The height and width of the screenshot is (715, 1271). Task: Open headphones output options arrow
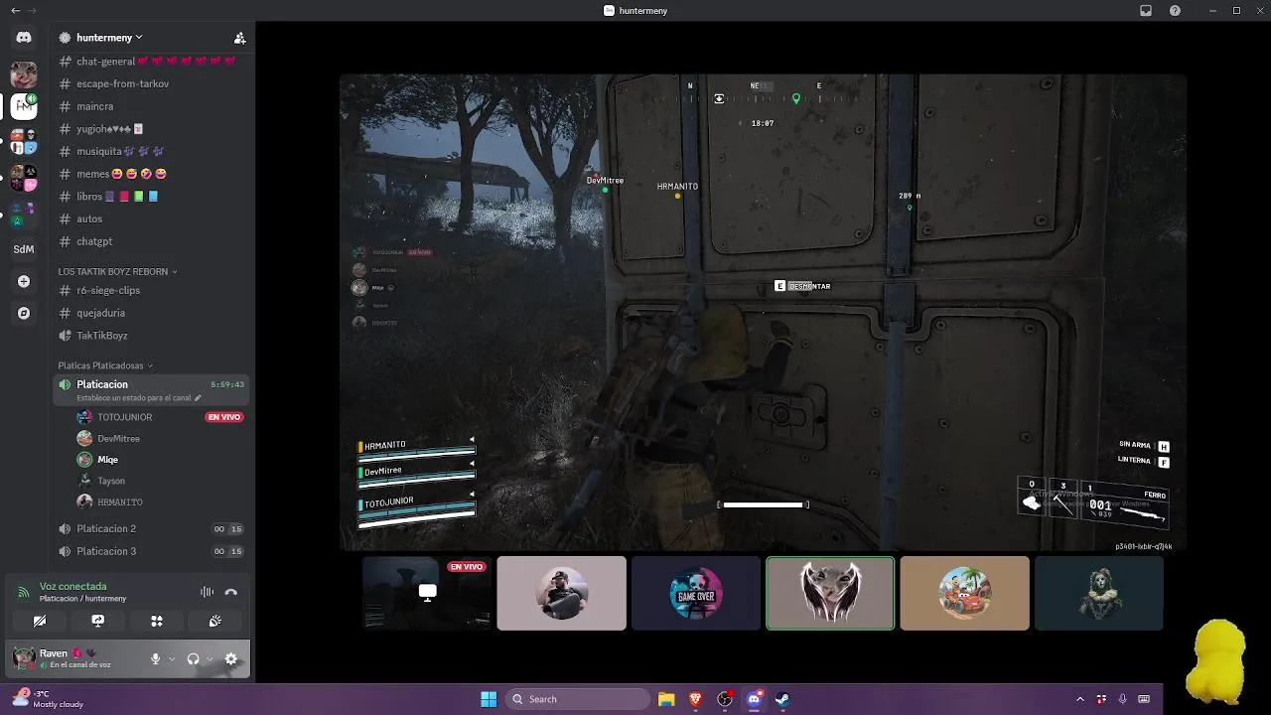210,658
